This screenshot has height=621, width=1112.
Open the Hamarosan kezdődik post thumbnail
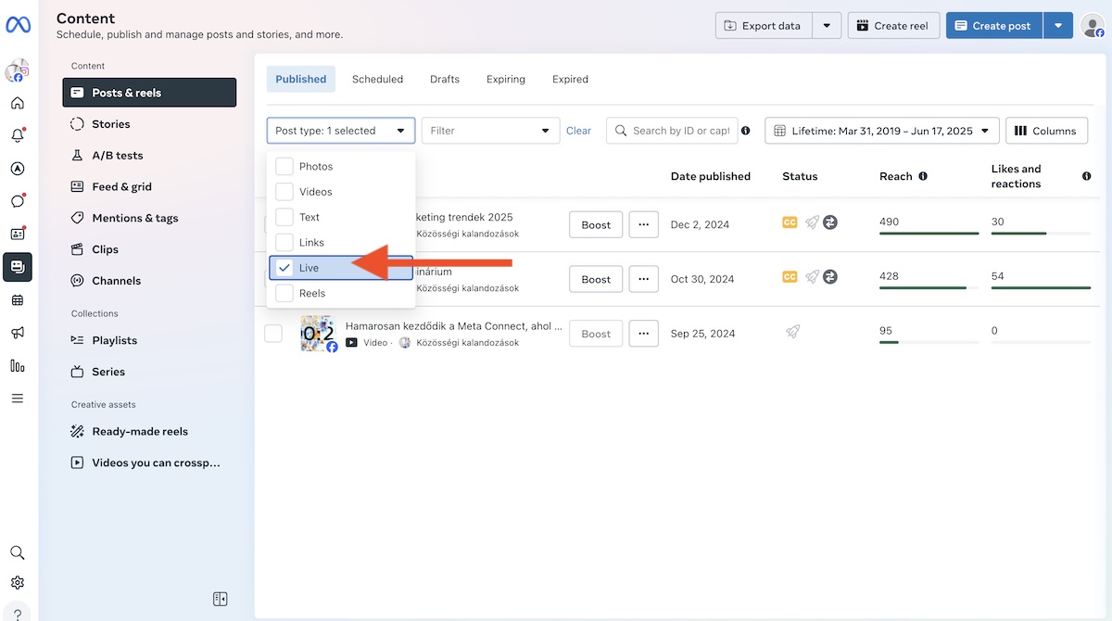(x=318, y=334)
